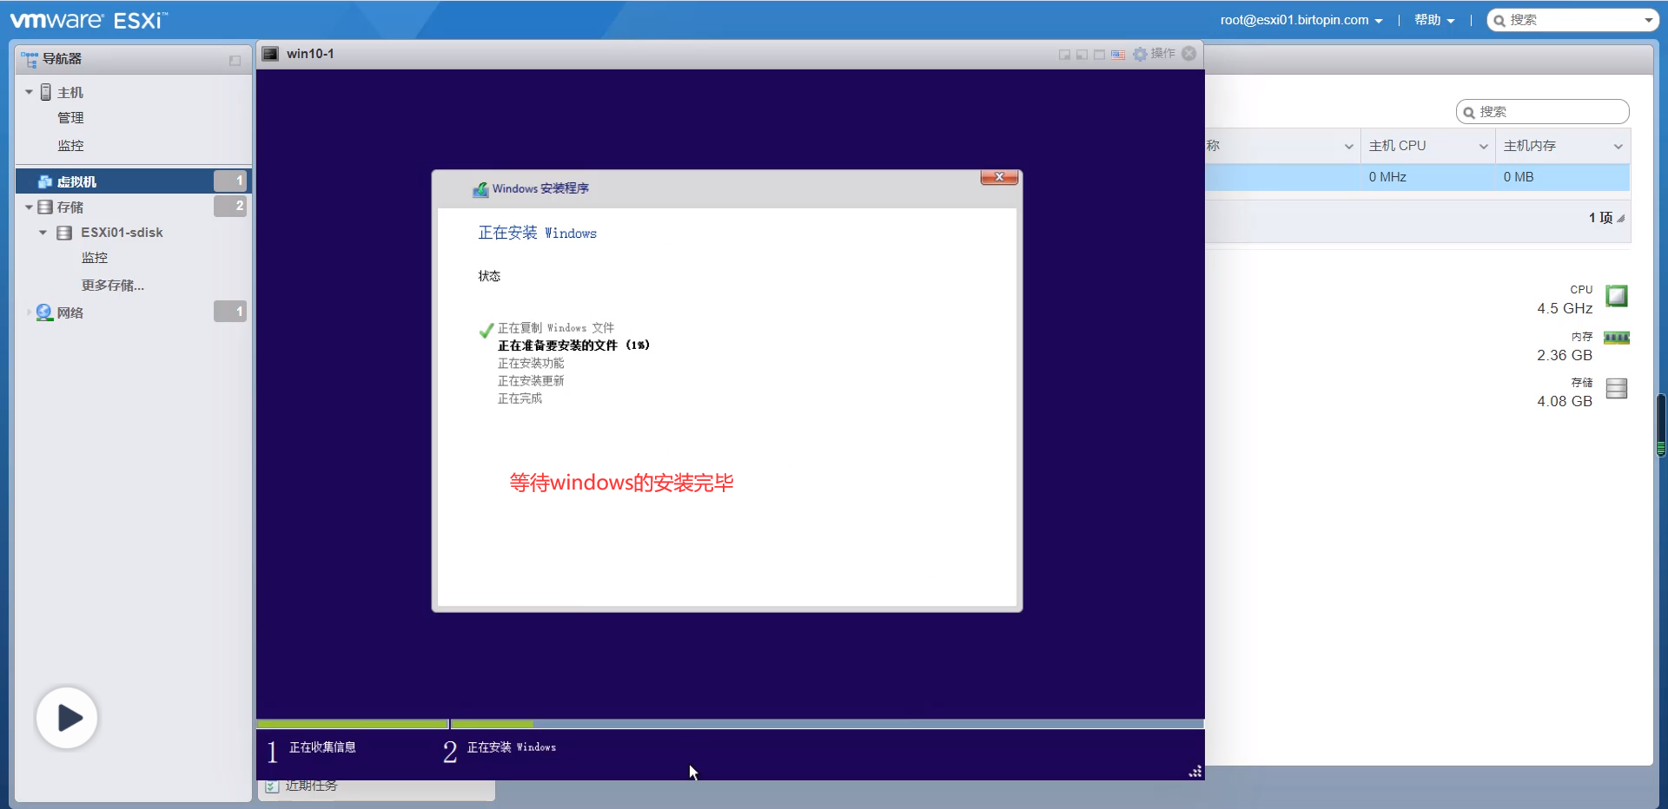Open the name column dropdown arrow left of 主机 CPU
Screen dimensions: 1668x809
coord(1349,147)
